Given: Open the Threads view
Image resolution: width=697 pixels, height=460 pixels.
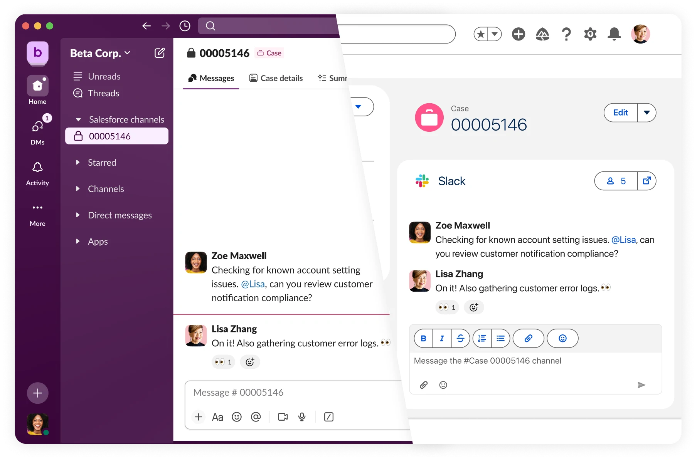Looking at the screenshot, I should click(103, 93).
